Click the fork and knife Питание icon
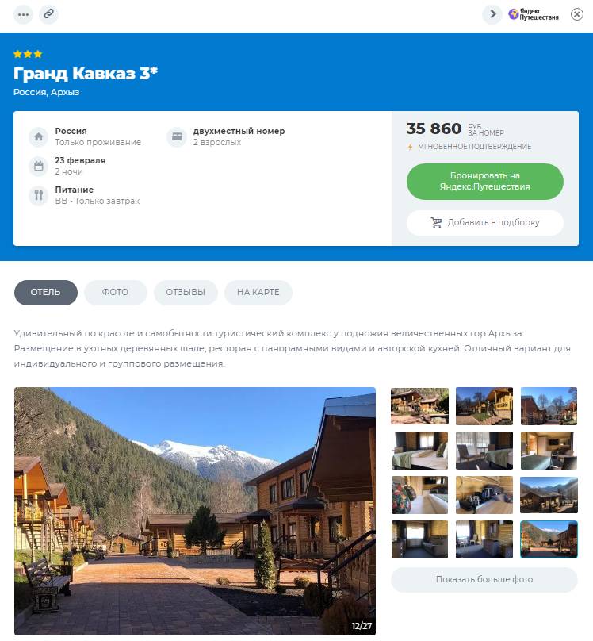 tap(38, 196)
